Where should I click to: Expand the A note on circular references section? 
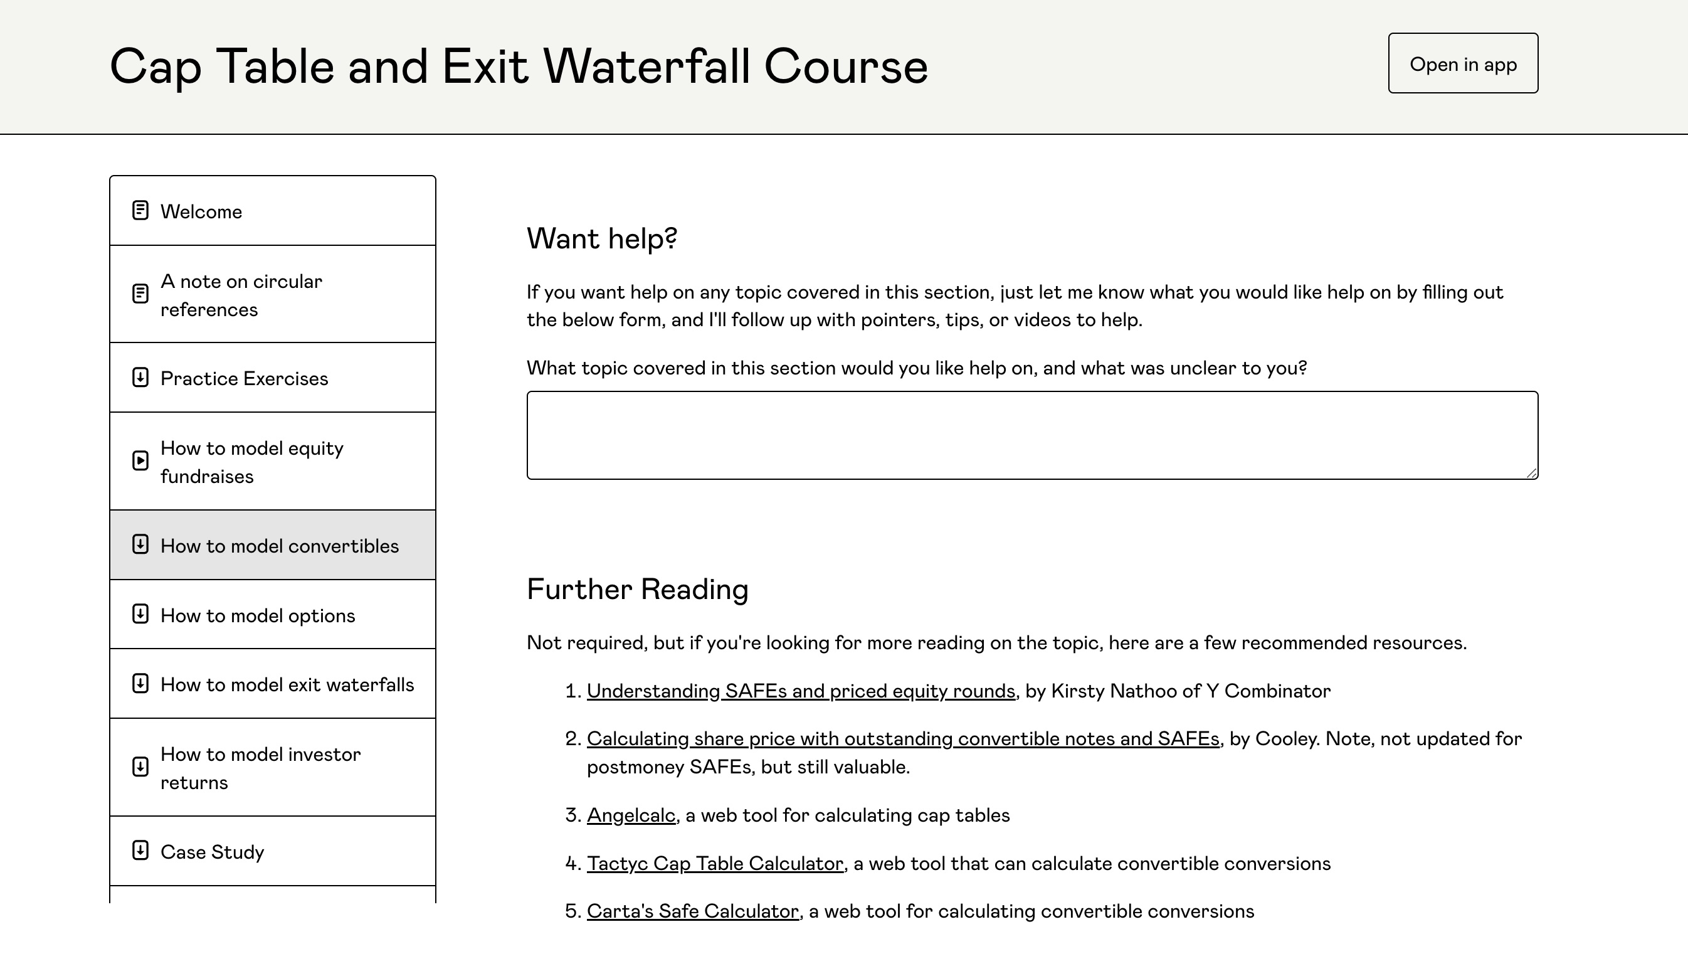[272, 294]
